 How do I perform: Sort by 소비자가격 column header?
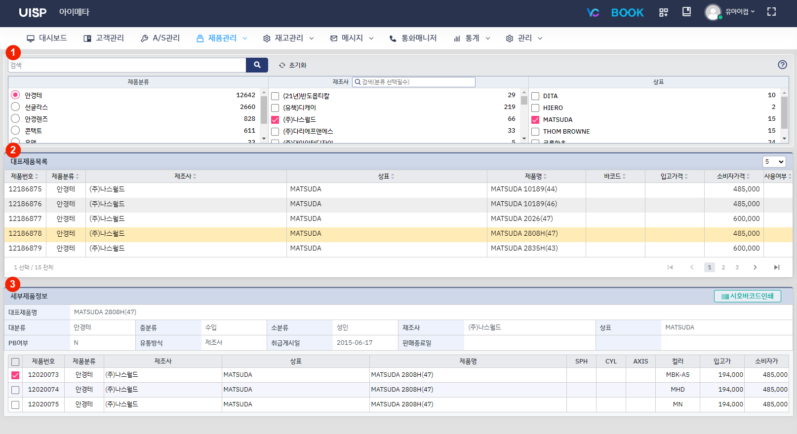click(x=733, y=177)
